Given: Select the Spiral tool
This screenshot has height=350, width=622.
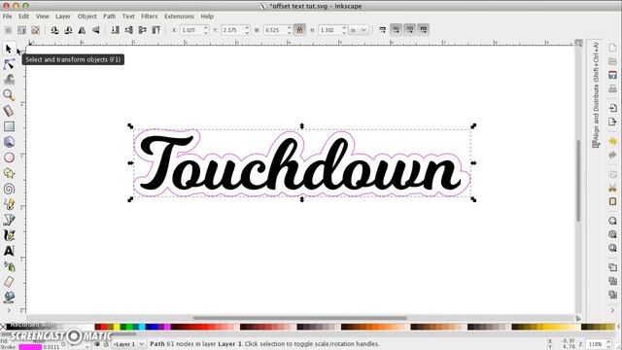Looking at the screenshot, I should (x=9, y=189).
